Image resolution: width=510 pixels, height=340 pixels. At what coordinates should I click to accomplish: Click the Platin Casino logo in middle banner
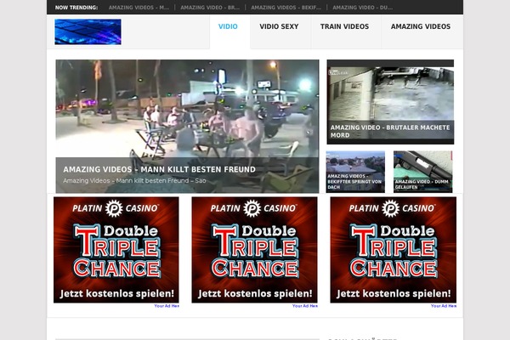(253, 208)
